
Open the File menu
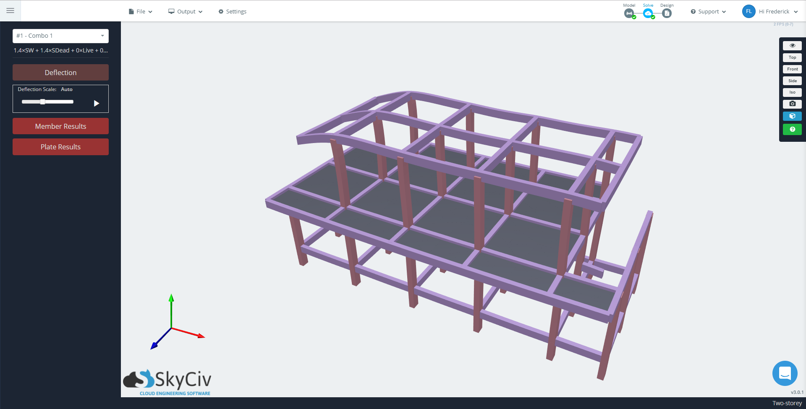(141, 12)
